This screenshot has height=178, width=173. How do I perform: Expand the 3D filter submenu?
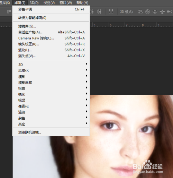click(x=51, y=65)
